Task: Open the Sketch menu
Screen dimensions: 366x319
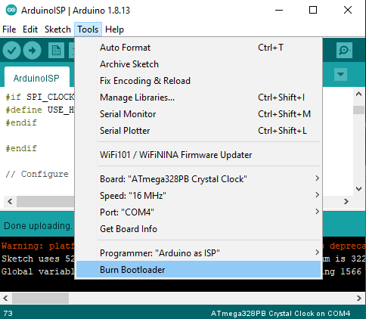Action: 57,29
